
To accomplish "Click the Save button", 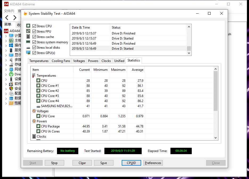I will [x=104, y=163].
